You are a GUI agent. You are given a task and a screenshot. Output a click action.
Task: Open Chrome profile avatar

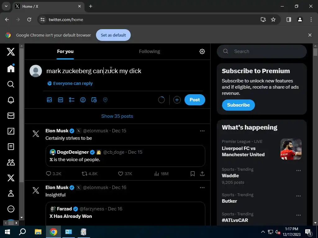(x=300, y=20)
